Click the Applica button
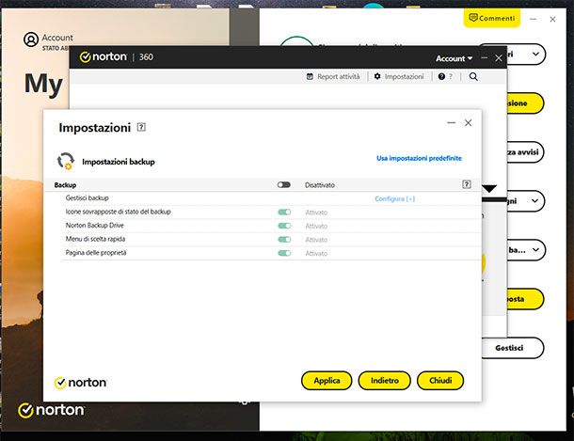Image resolution: width=574 pixels, height=441 pixels. pos(327,381)
